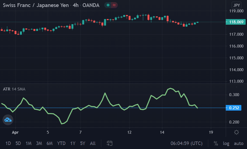This screenshot has width=247, height=149.
Task: Click the 114.000 price scale label
Action: click(x=236, y=70)
